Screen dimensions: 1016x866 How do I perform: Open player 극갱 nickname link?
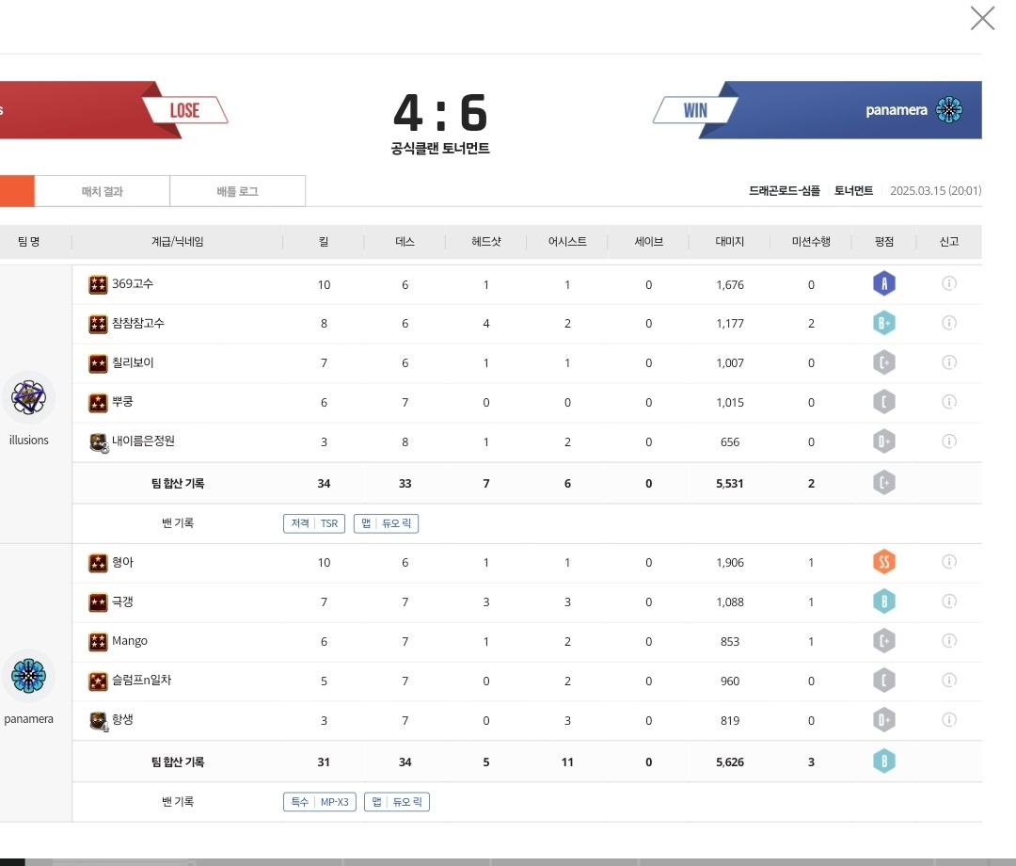(x=122, y=601)
